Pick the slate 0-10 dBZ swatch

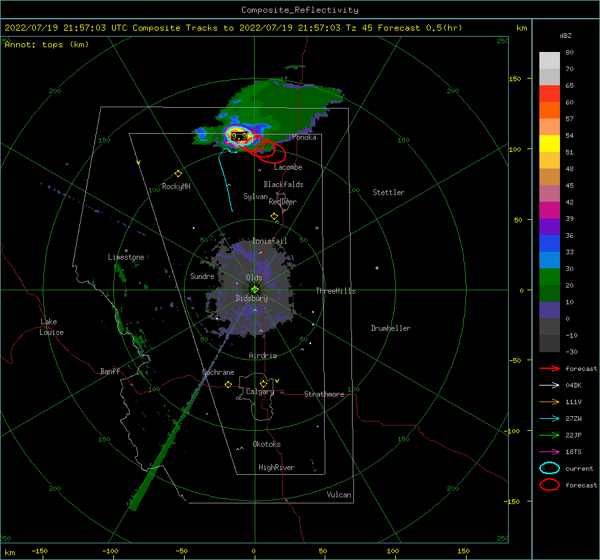click(549, 310)
